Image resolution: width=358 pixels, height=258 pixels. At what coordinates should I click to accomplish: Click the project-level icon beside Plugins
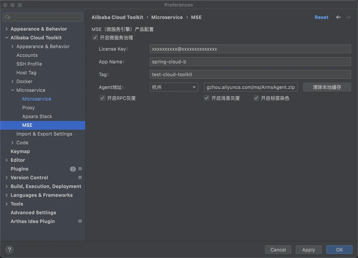point(80,169)
